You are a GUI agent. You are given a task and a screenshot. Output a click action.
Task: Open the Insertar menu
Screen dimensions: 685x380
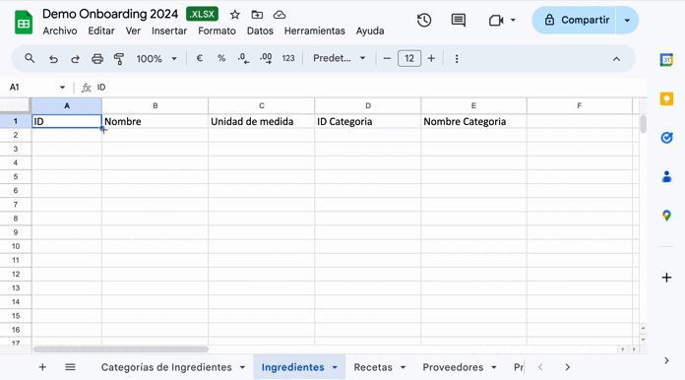click(x=169, y=32)
